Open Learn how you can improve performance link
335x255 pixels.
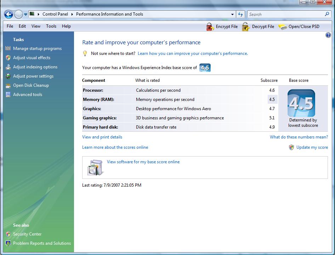tap(193, 53)
